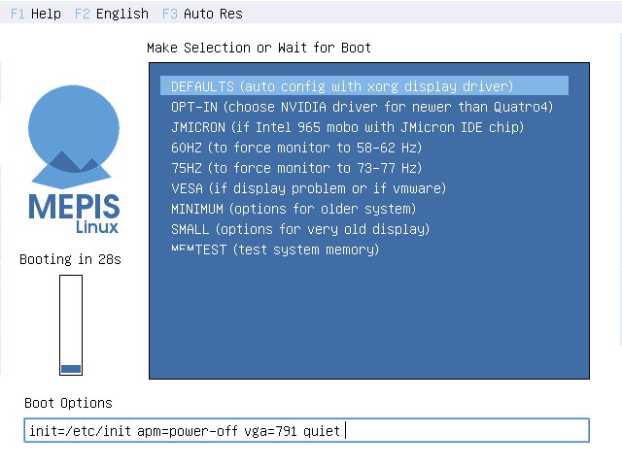Choose MINIMUM options for older system
The height and width of the screenshot is (466, 622).
[x=294, y=209]
